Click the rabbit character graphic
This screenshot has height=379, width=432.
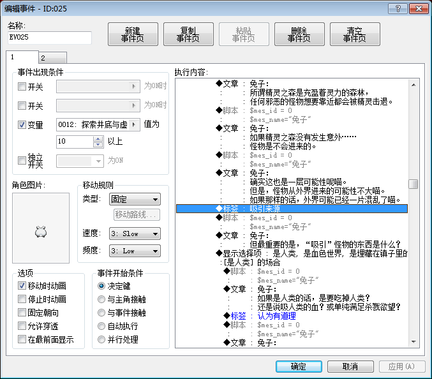click(41, 232)
